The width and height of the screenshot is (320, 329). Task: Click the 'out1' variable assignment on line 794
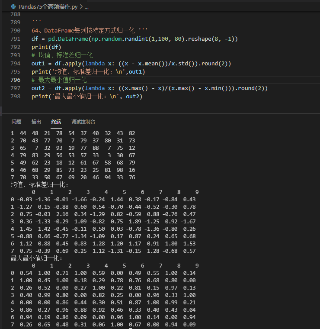(38, 64)
